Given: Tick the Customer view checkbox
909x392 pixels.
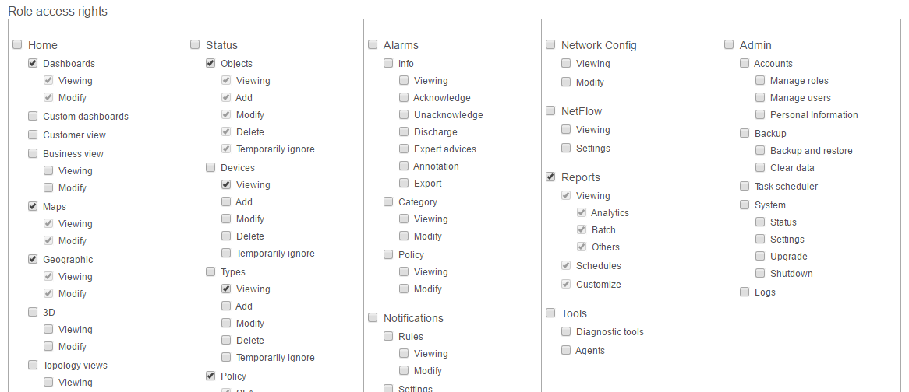Looking at the screenshot, I should point(33,135).
